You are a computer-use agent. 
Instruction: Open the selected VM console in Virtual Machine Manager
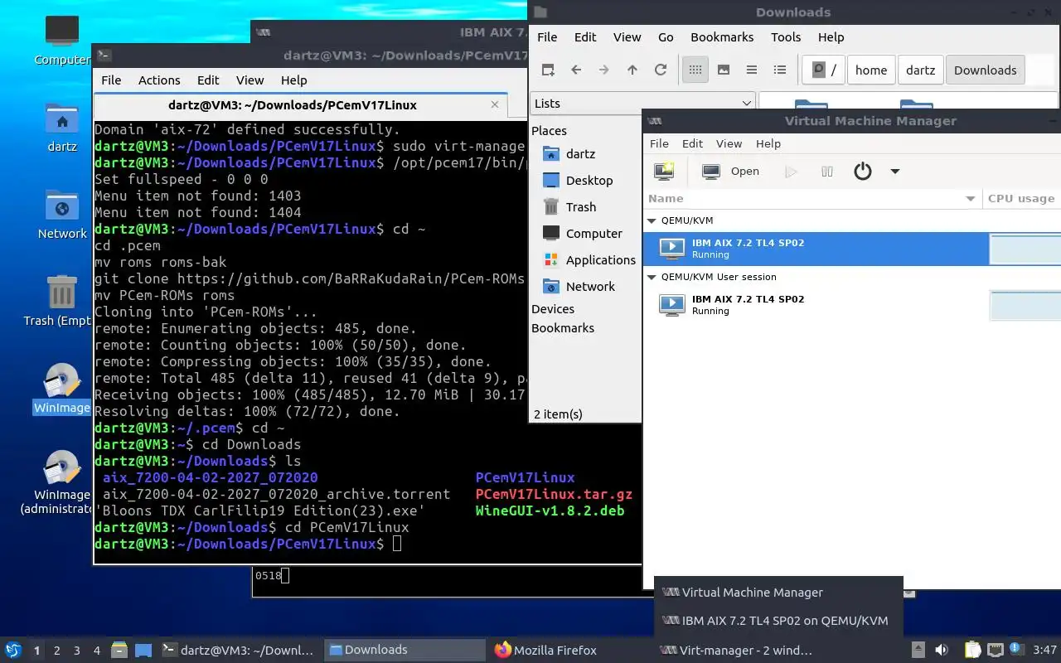pos(730,172)
